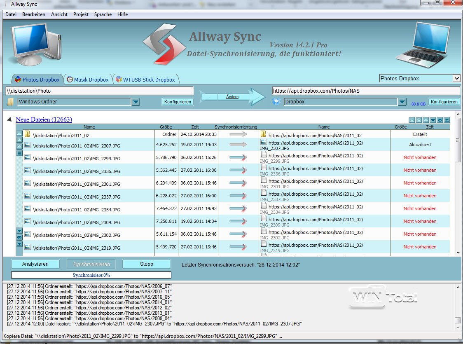Click the Ändern link on the direction arrow
This screenshot has width=463, height=344.
coord(232,97)
